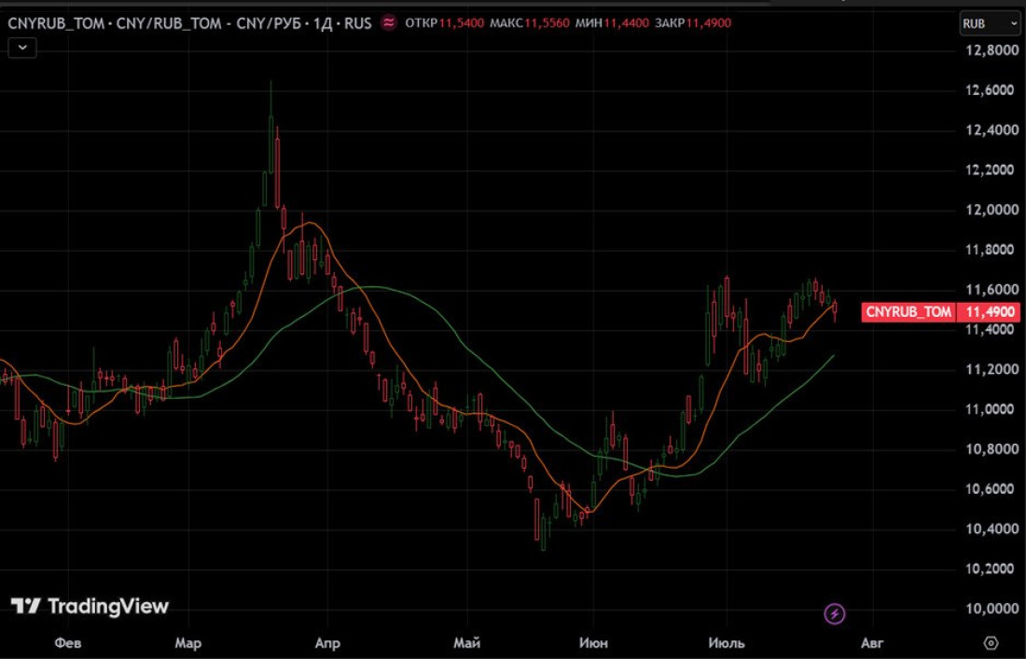Viewport: 1026px width, 659px height.
Task: Click the 10,0000 price axis label
Action: click(992, 609)
